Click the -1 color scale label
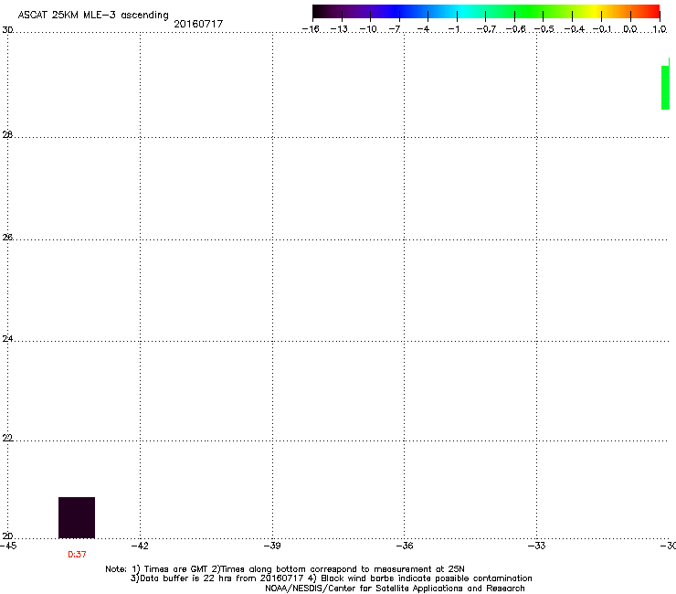This screenshot has height=594, width=676. coord(454,29)
